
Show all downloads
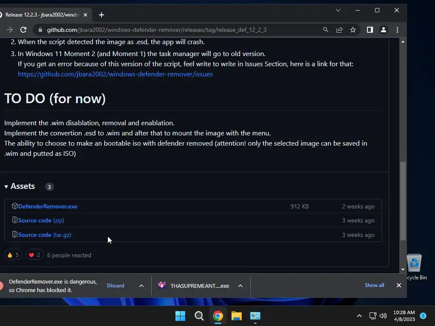(374, 285)
